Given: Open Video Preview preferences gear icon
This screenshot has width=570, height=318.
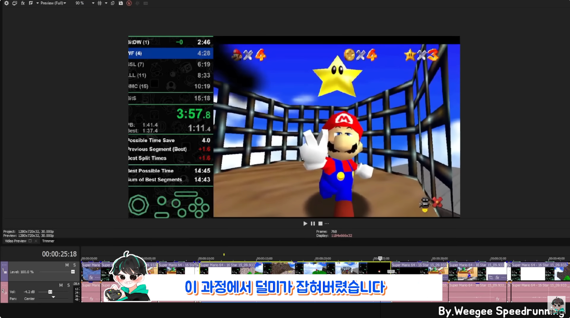Looking at the screenshot, I should click(x=6, y=3).
